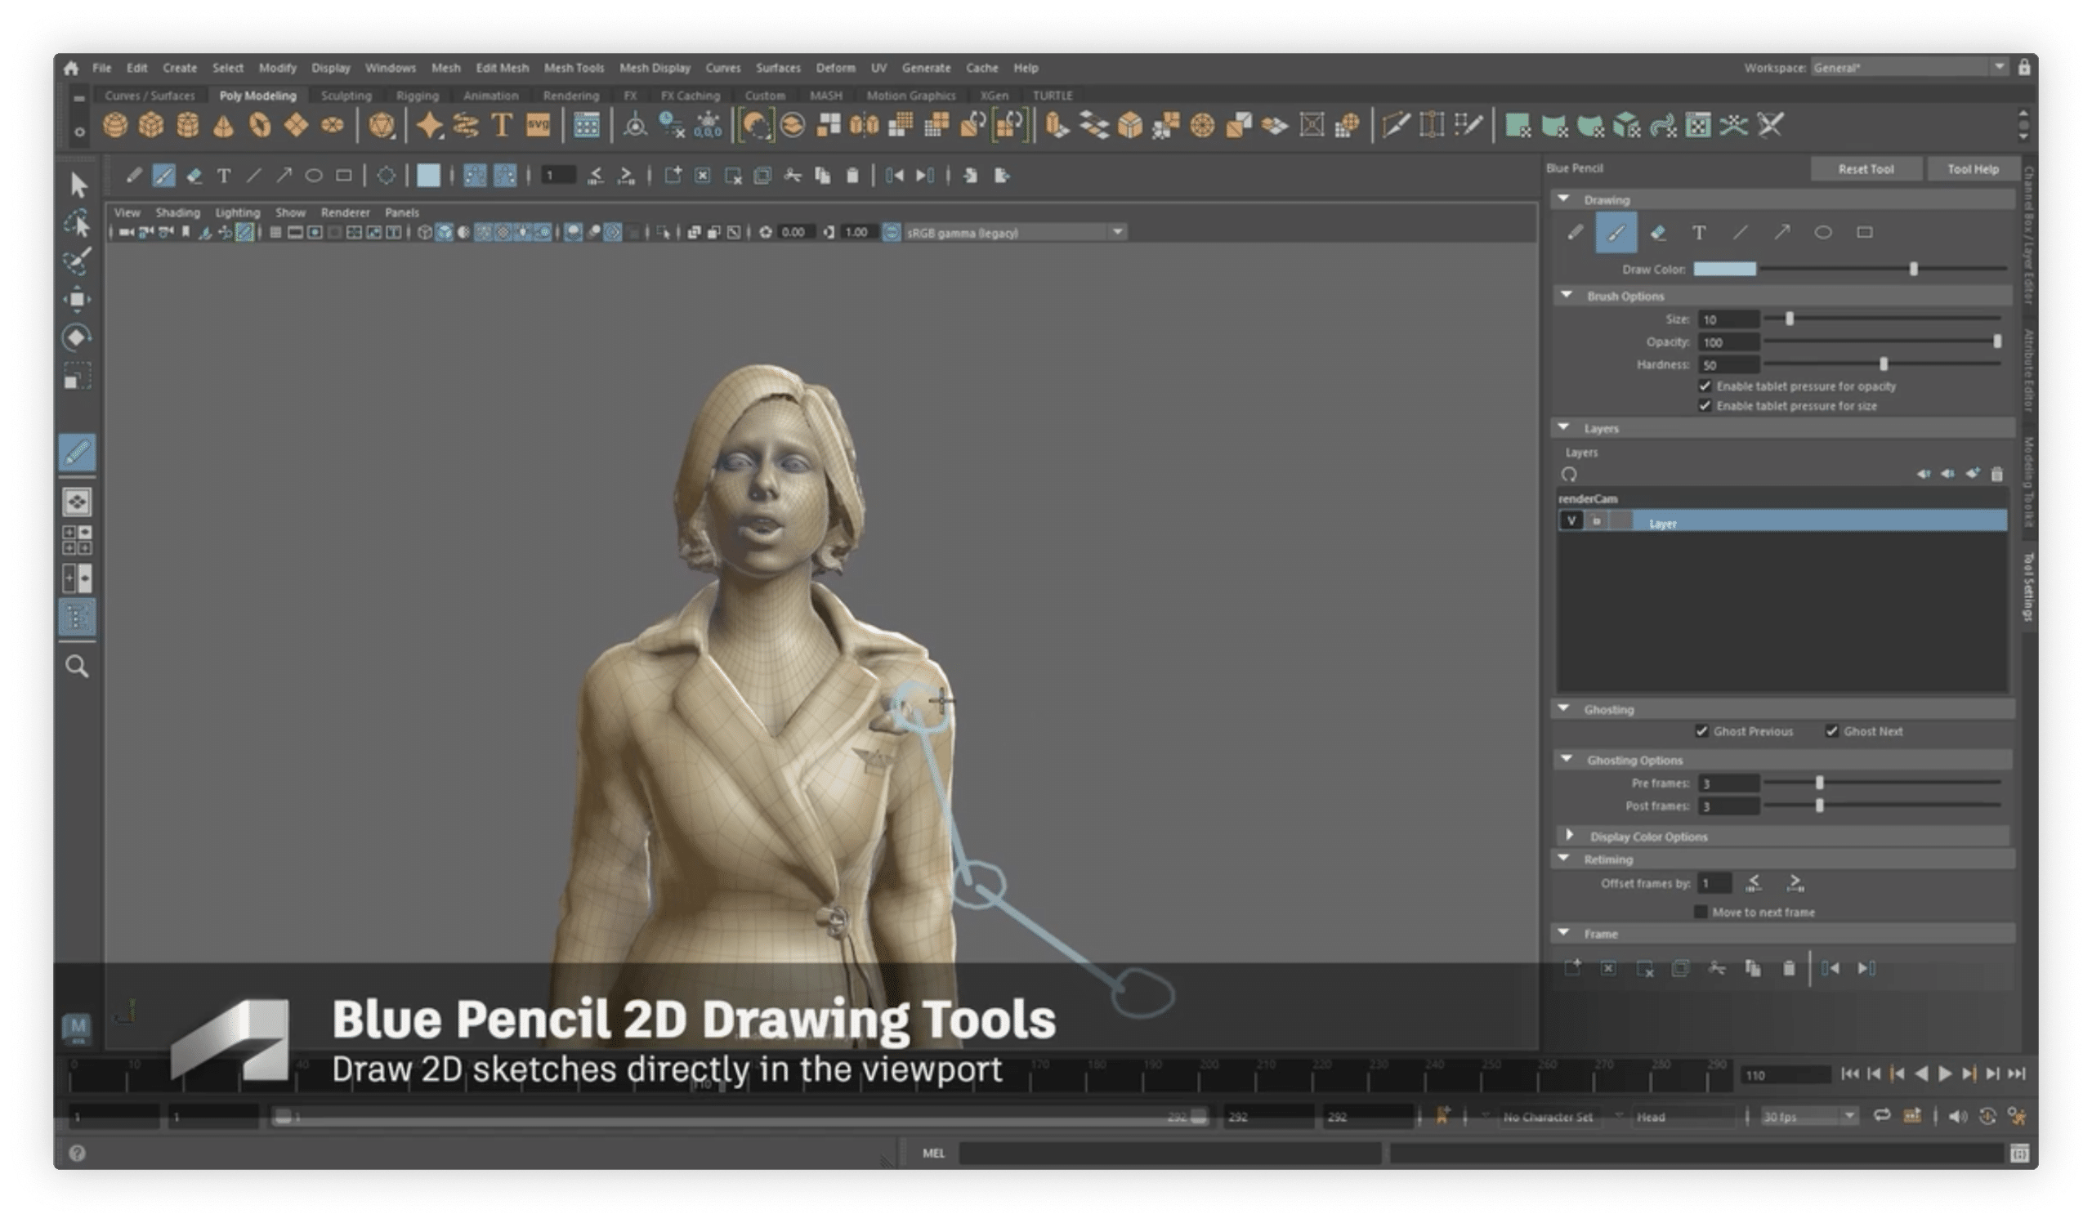Play the animation forward
Viewport: 2092px width, 1223px height.
click(x=1945, y=1073)
